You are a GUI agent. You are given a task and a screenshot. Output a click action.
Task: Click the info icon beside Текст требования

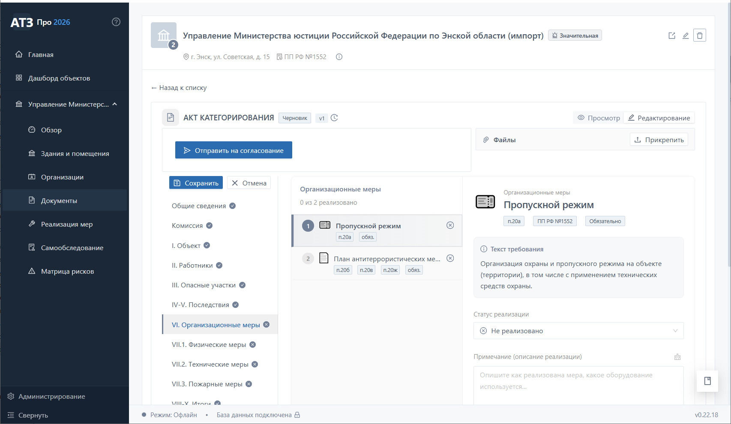(x=484, y=249)
